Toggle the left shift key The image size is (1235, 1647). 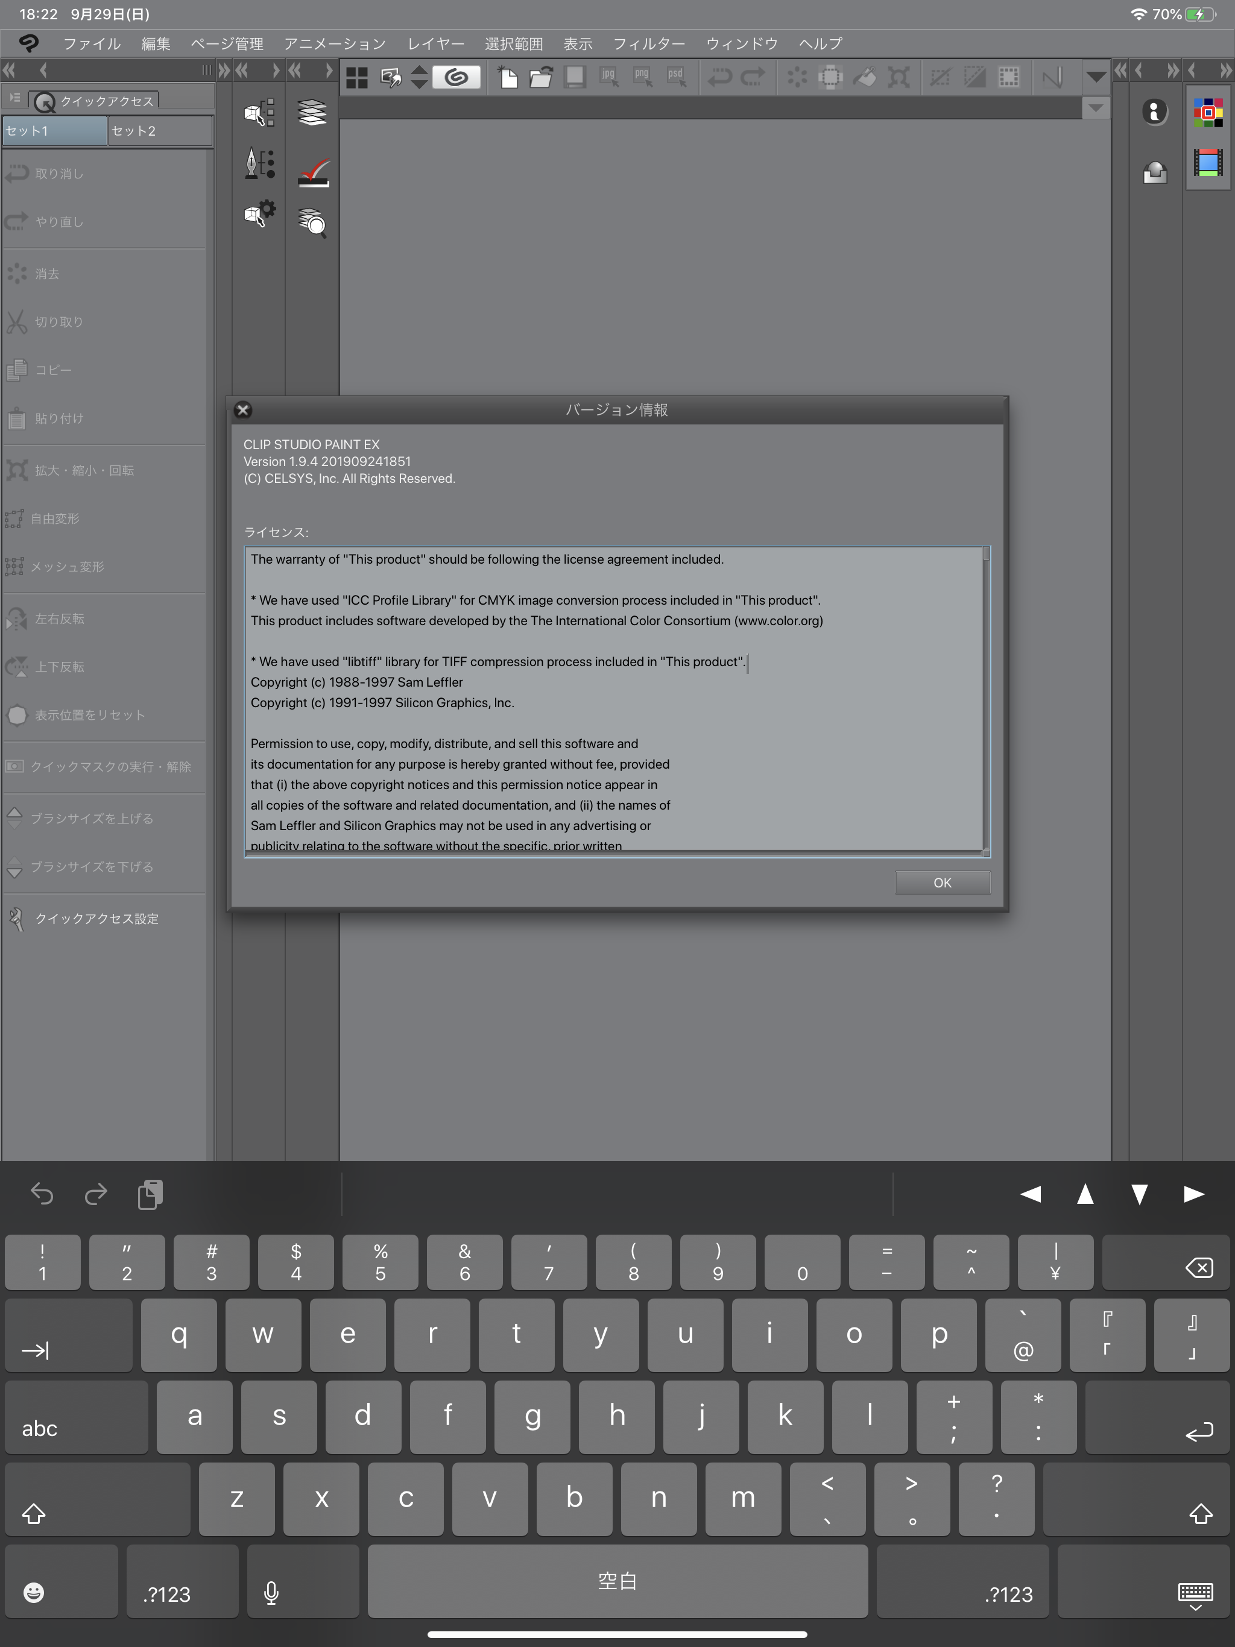pos(98,1499)
